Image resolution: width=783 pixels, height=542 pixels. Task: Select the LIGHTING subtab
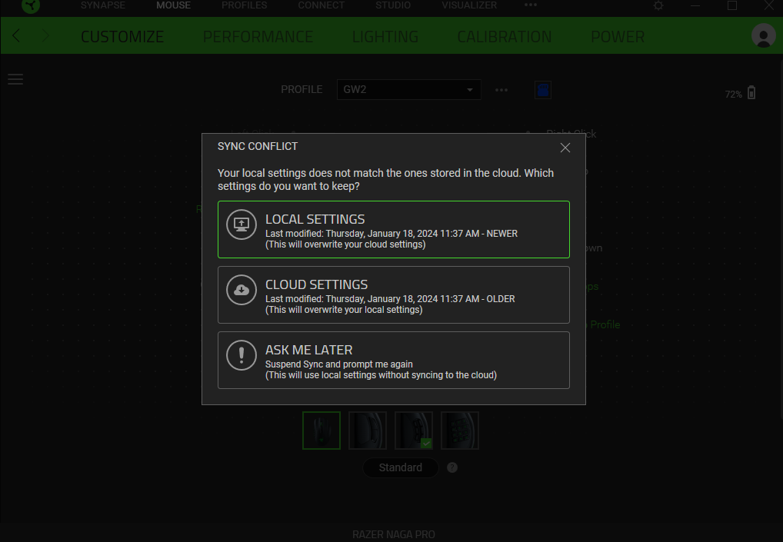(385, 36)
